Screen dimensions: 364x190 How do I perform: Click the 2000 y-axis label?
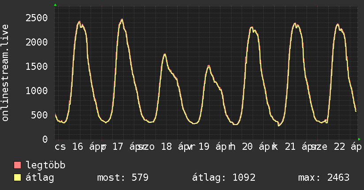pyautogui.click(x=37, y=42)
